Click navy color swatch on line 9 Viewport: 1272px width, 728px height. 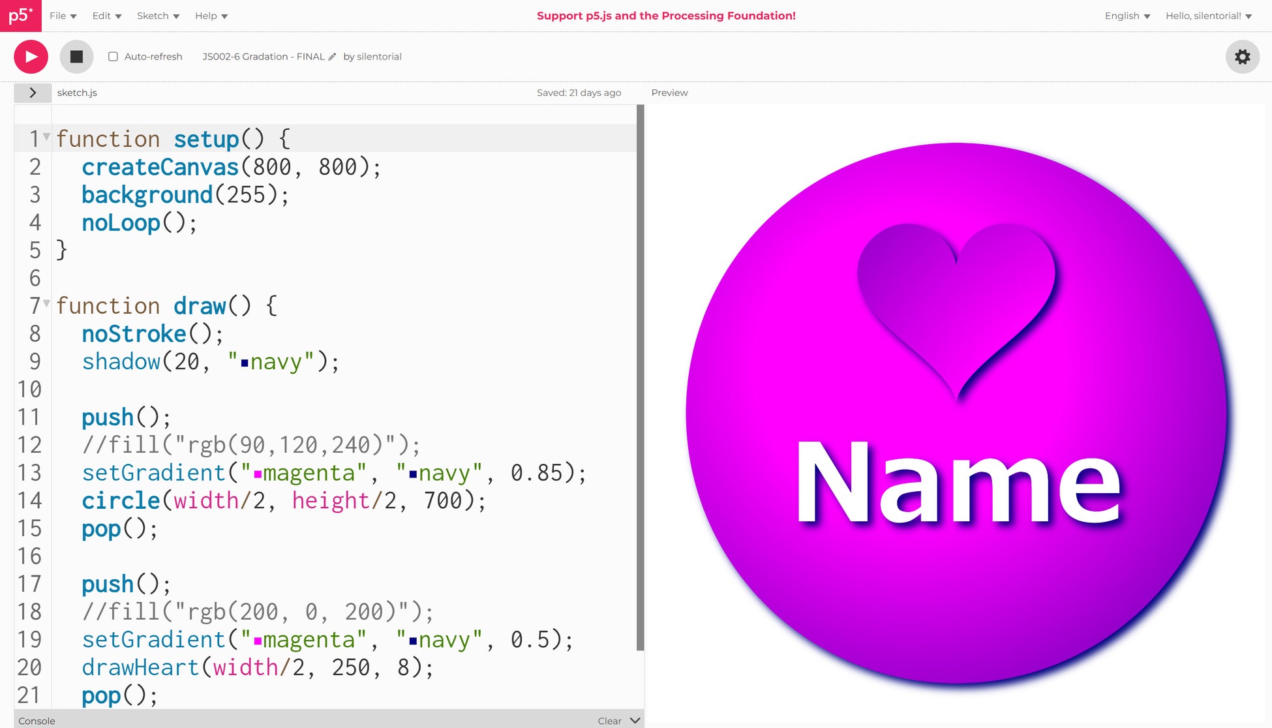coord(245,363)
